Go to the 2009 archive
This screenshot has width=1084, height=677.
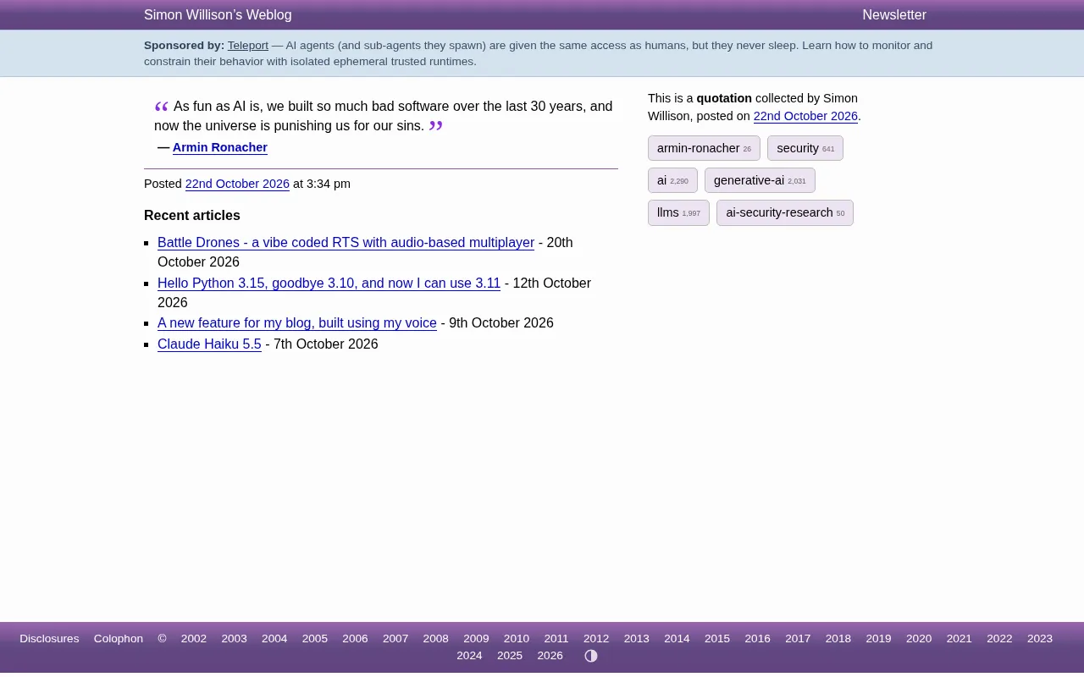476,639
